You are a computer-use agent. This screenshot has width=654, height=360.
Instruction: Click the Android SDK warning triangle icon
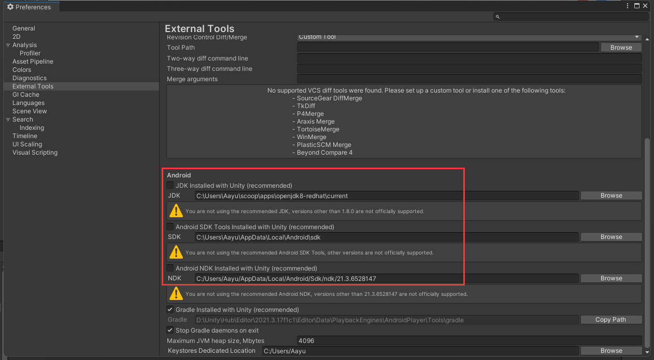coord(176,252)
